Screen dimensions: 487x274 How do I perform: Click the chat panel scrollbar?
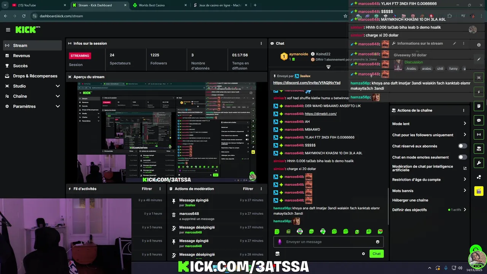[388, 205]
